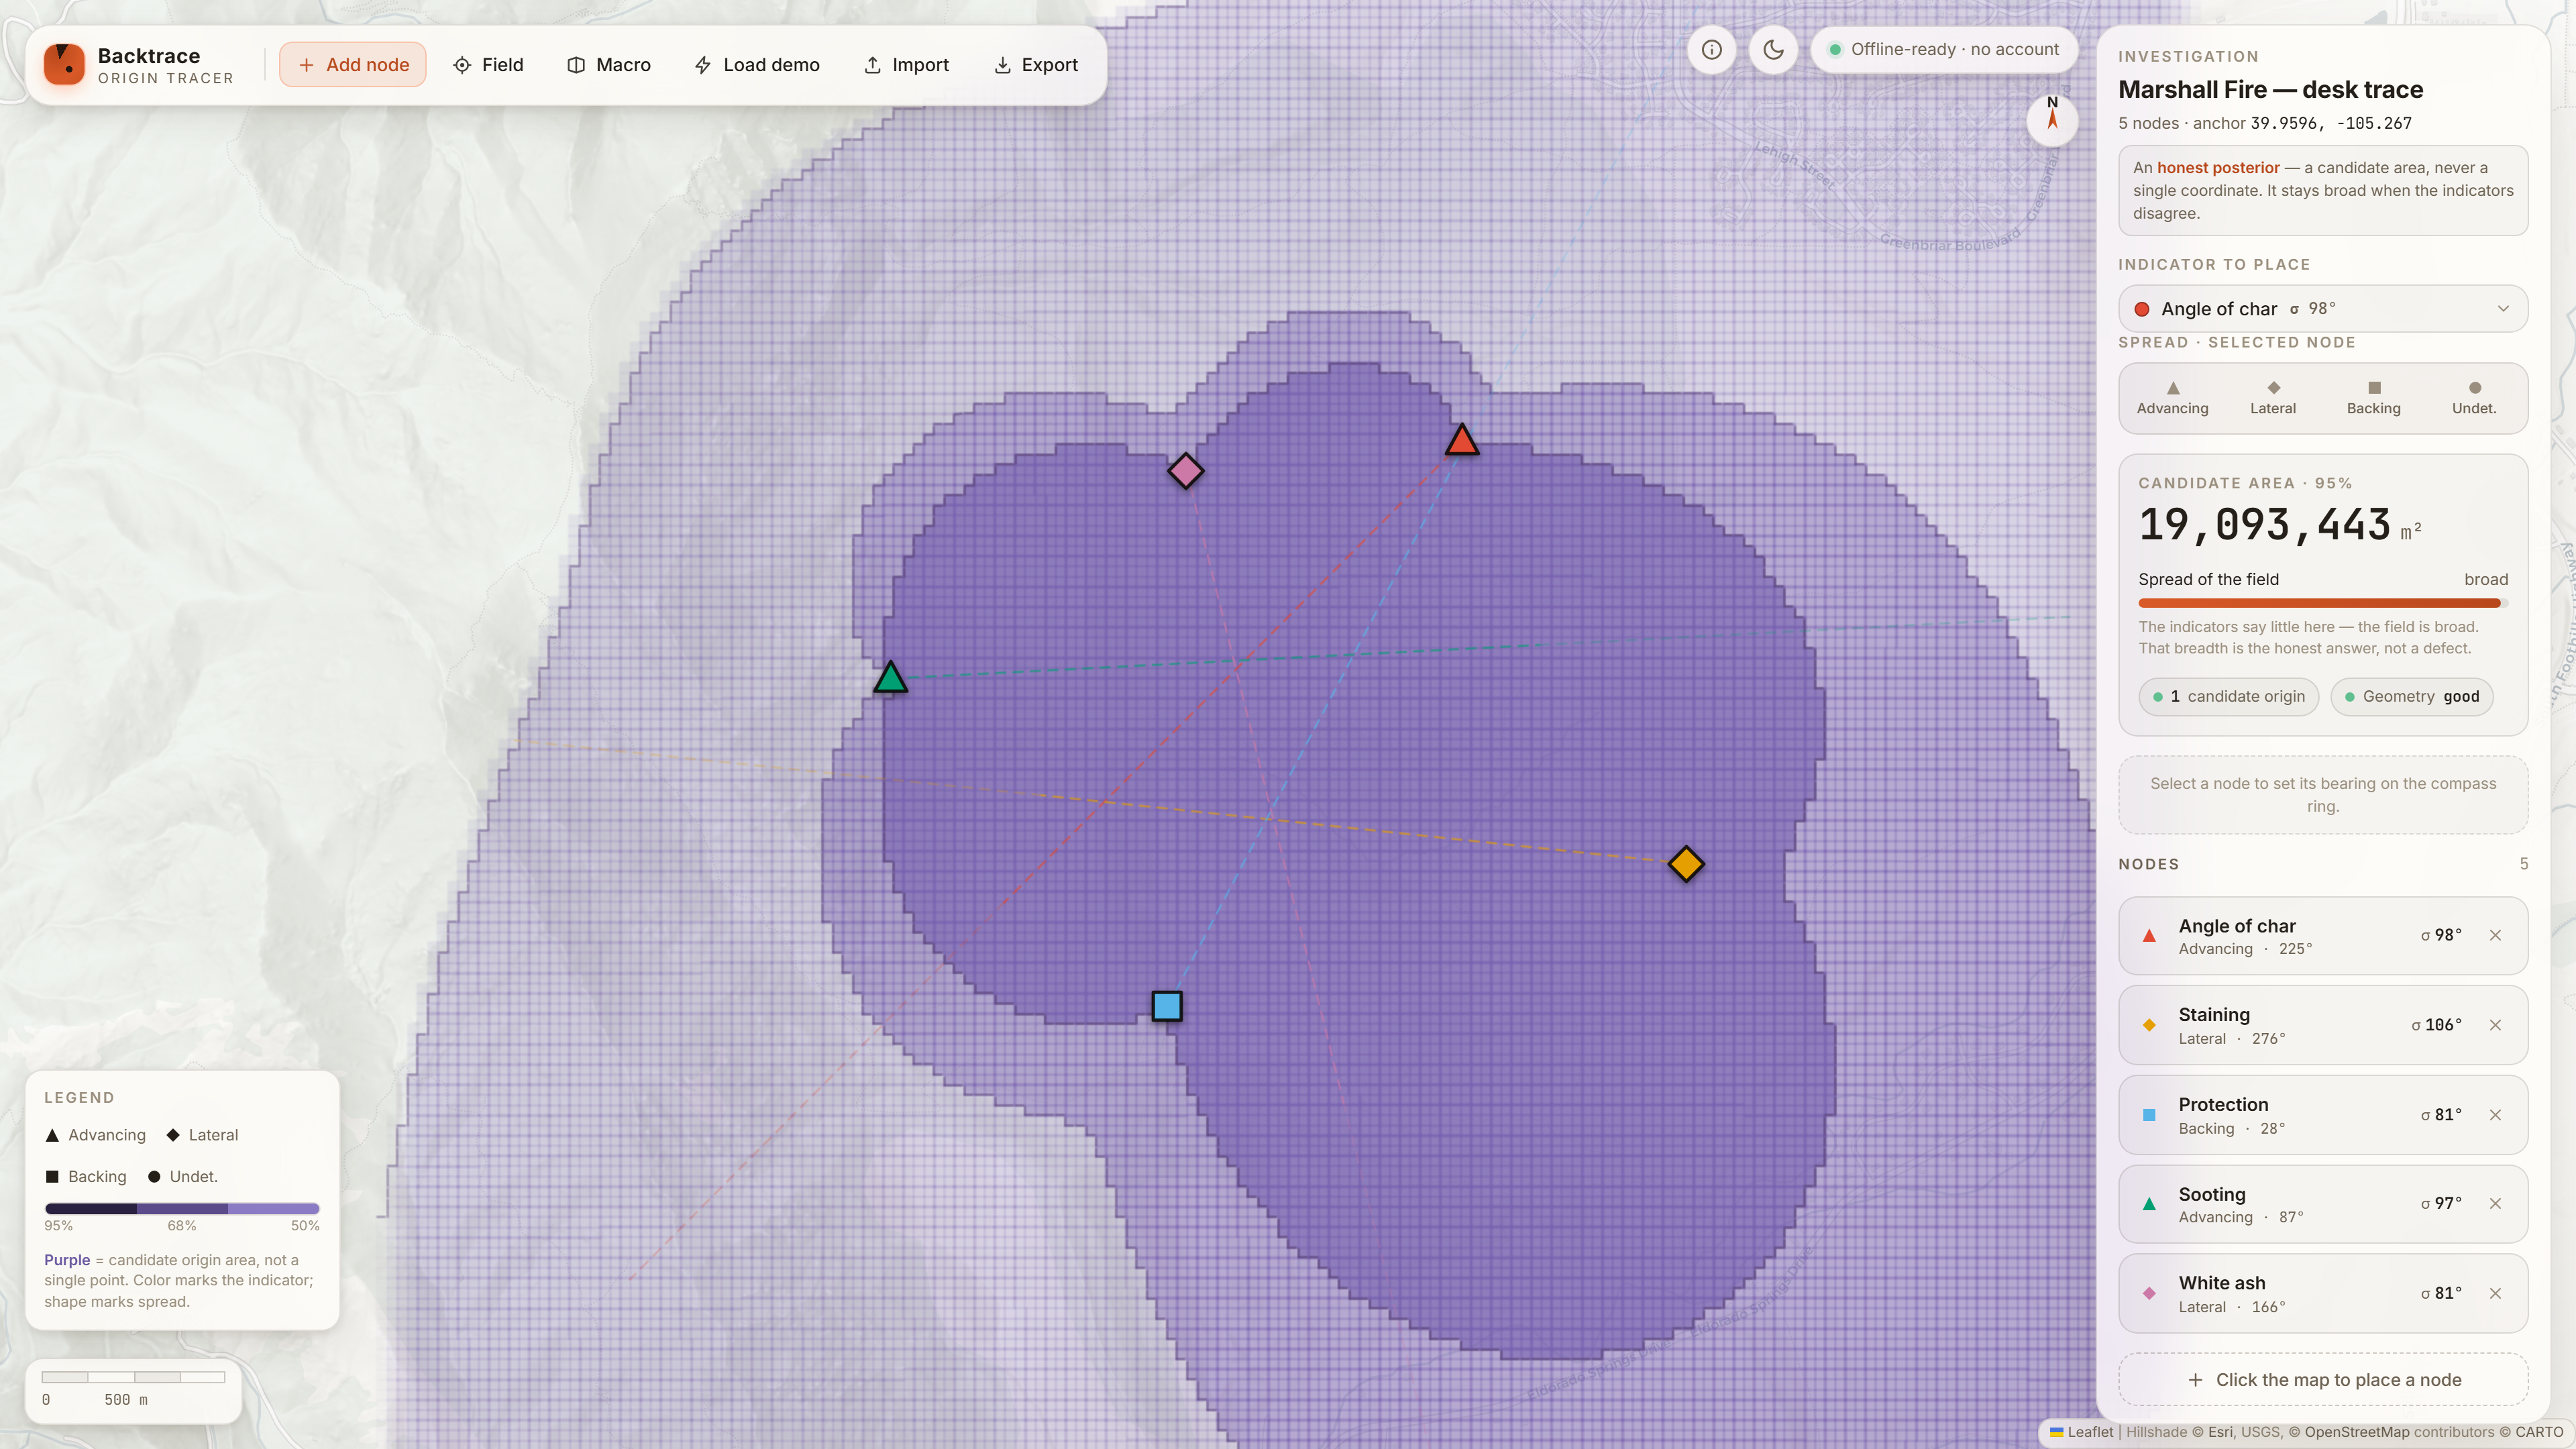Click the Geometry good chip
Image resolution: width=2576 pixels, height=1449 pixels.
(2412, 697)
